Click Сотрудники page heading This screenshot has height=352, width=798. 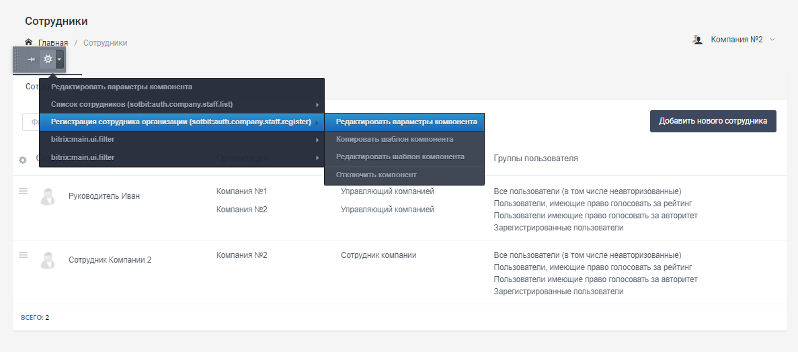click(56, 21)
